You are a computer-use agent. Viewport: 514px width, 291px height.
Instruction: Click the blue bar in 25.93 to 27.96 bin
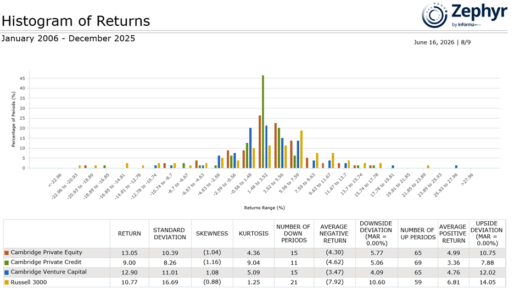click(x=456, y=167)
